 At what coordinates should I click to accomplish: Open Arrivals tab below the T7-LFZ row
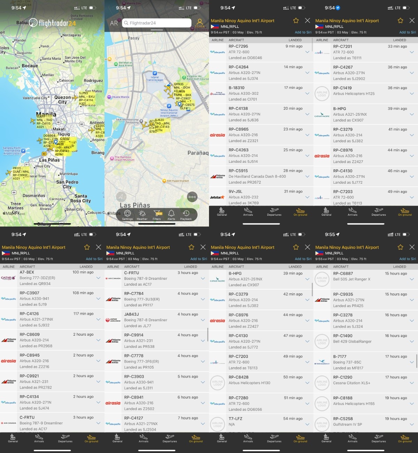coord(248,438)
